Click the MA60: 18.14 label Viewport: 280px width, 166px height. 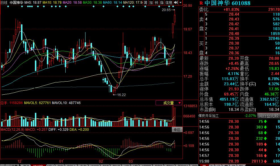coord(113,3)
